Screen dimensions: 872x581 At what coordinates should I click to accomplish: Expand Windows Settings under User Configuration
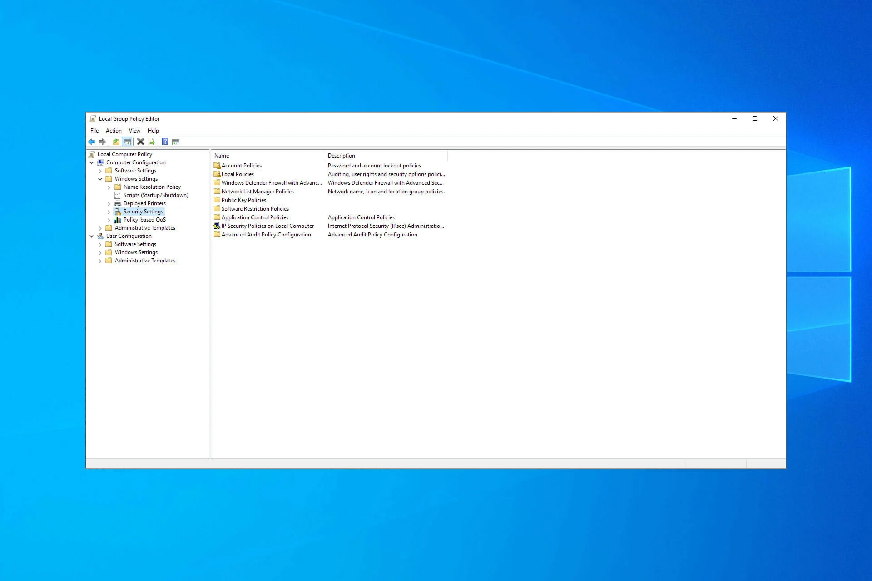pyautogui.click(x=100, y=253)
